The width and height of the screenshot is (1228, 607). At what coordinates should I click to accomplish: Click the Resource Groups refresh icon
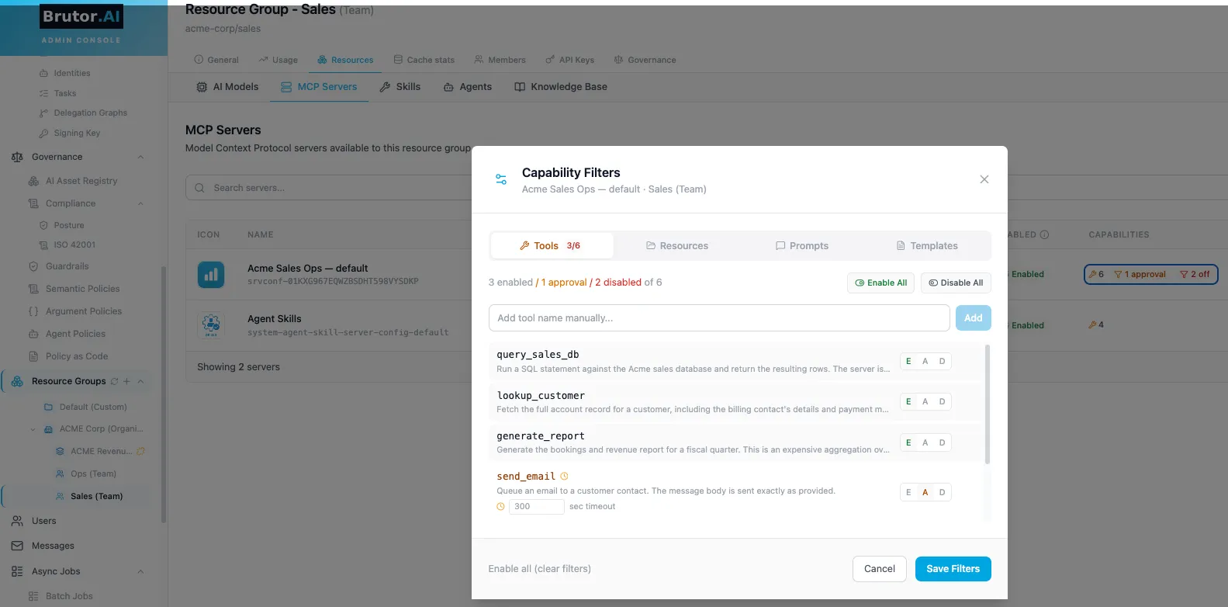point(115,381)
